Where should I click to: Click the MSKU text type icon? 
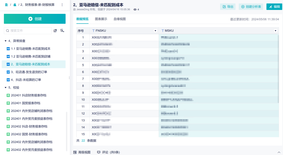[x=163, y=31]
